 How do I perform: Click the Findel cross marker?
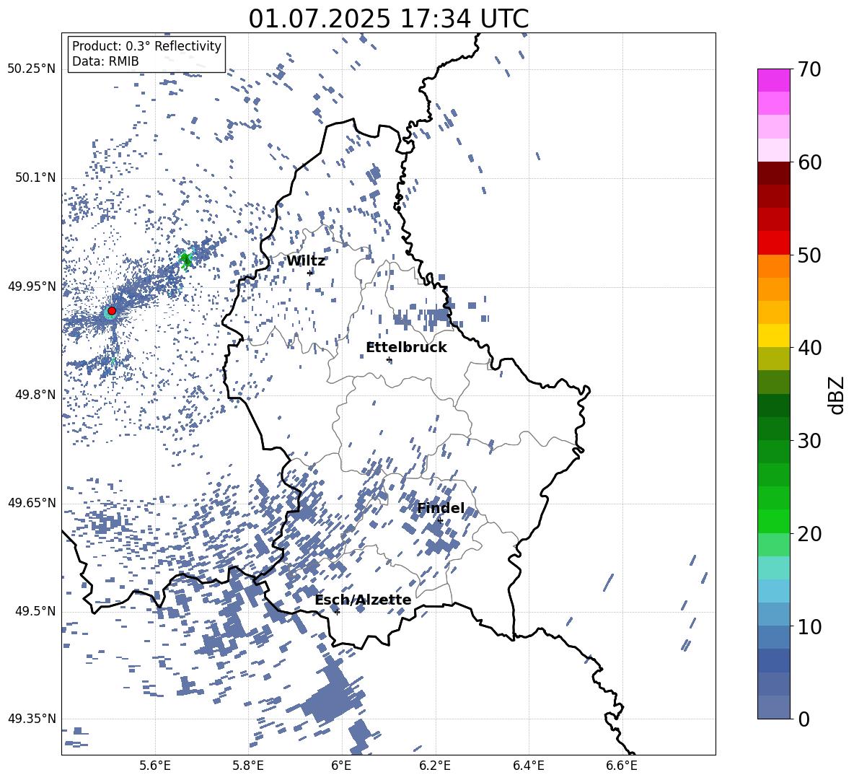pyautogui.click(x=440, y=521)
